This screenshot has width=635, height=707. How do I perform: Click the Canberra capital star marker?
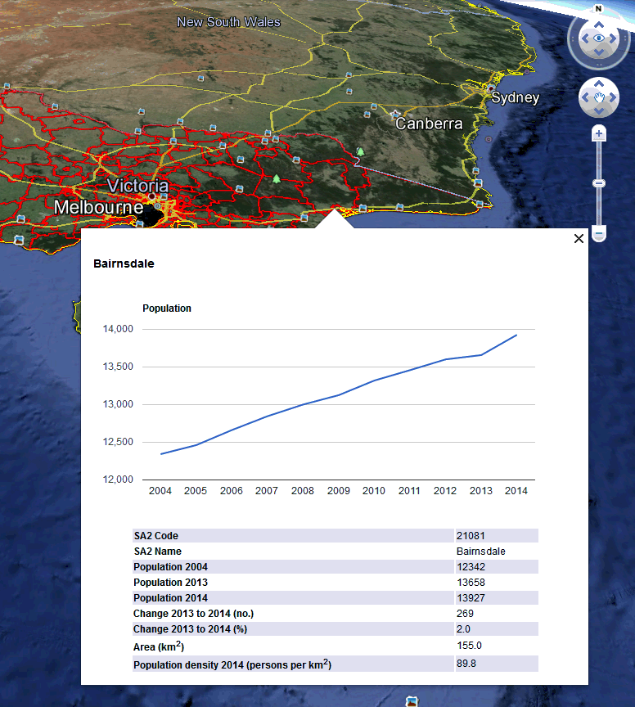pos(396,115)
